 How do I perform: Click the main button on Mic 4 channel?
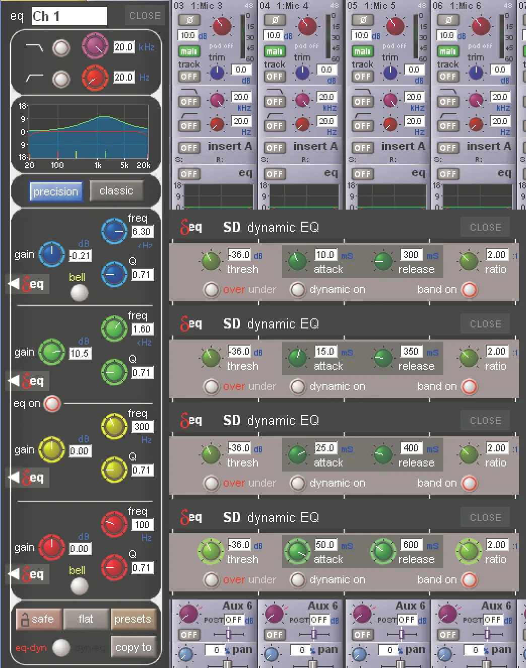[x=275, y=51]
